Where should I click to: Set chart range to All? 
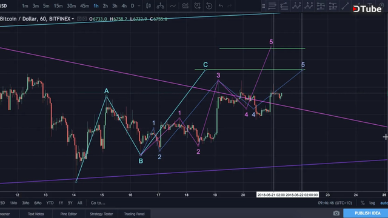pos(79,203)
